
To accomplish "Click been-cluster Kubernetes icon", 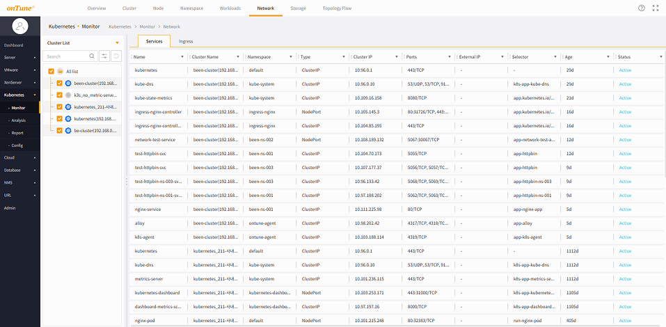I will [x=68, y=83].
